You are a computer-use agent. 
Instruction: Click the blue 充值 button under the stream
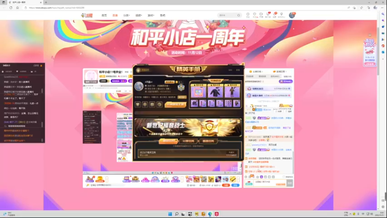click(236, 185)
